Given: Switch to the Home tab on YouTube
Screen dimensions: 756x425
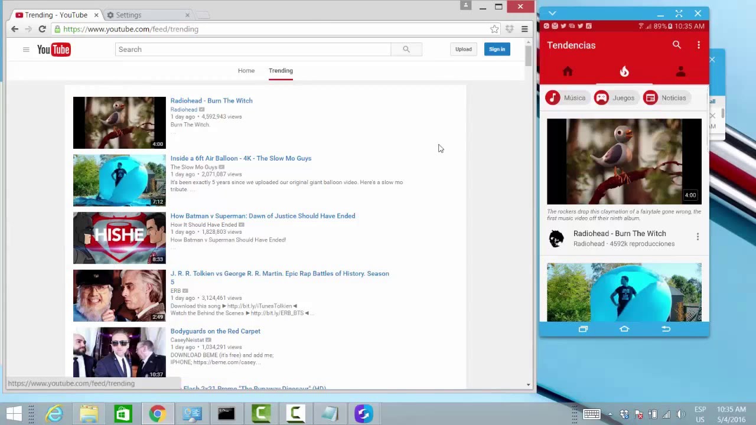Looking at the screenshot, I should 246,71.
